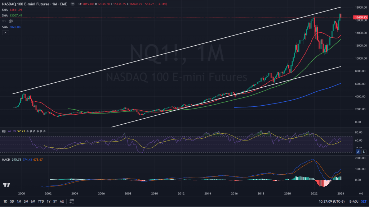Open chart settings gear icon
The height and width of the screenshot is (207, 369).
361,193
